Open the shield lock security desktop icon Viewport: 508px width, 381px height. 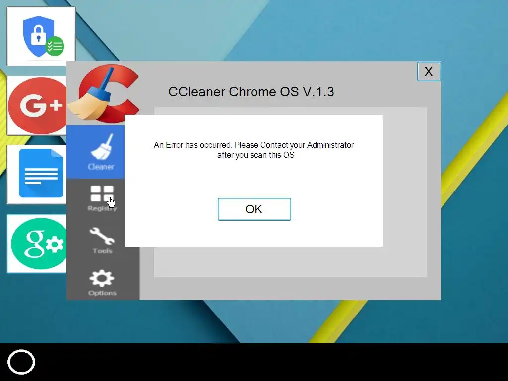point(41,36)
